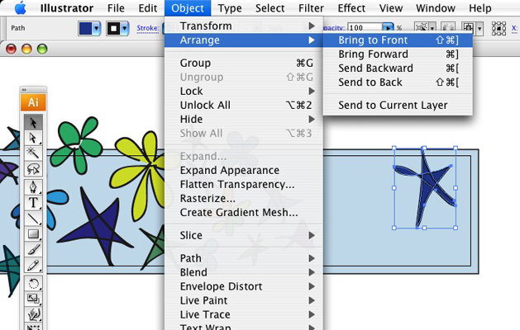
Task: Open the Effect menu
Action: [x=351, y=8]
